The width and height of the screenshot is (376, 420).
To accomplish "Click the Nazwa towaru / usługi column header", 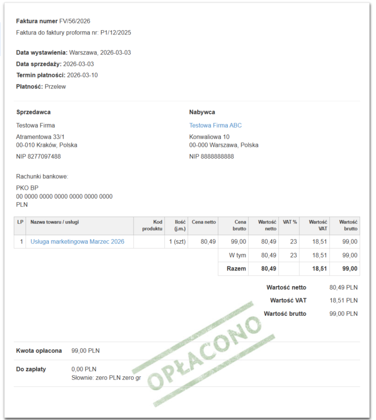I will [55, 222].
